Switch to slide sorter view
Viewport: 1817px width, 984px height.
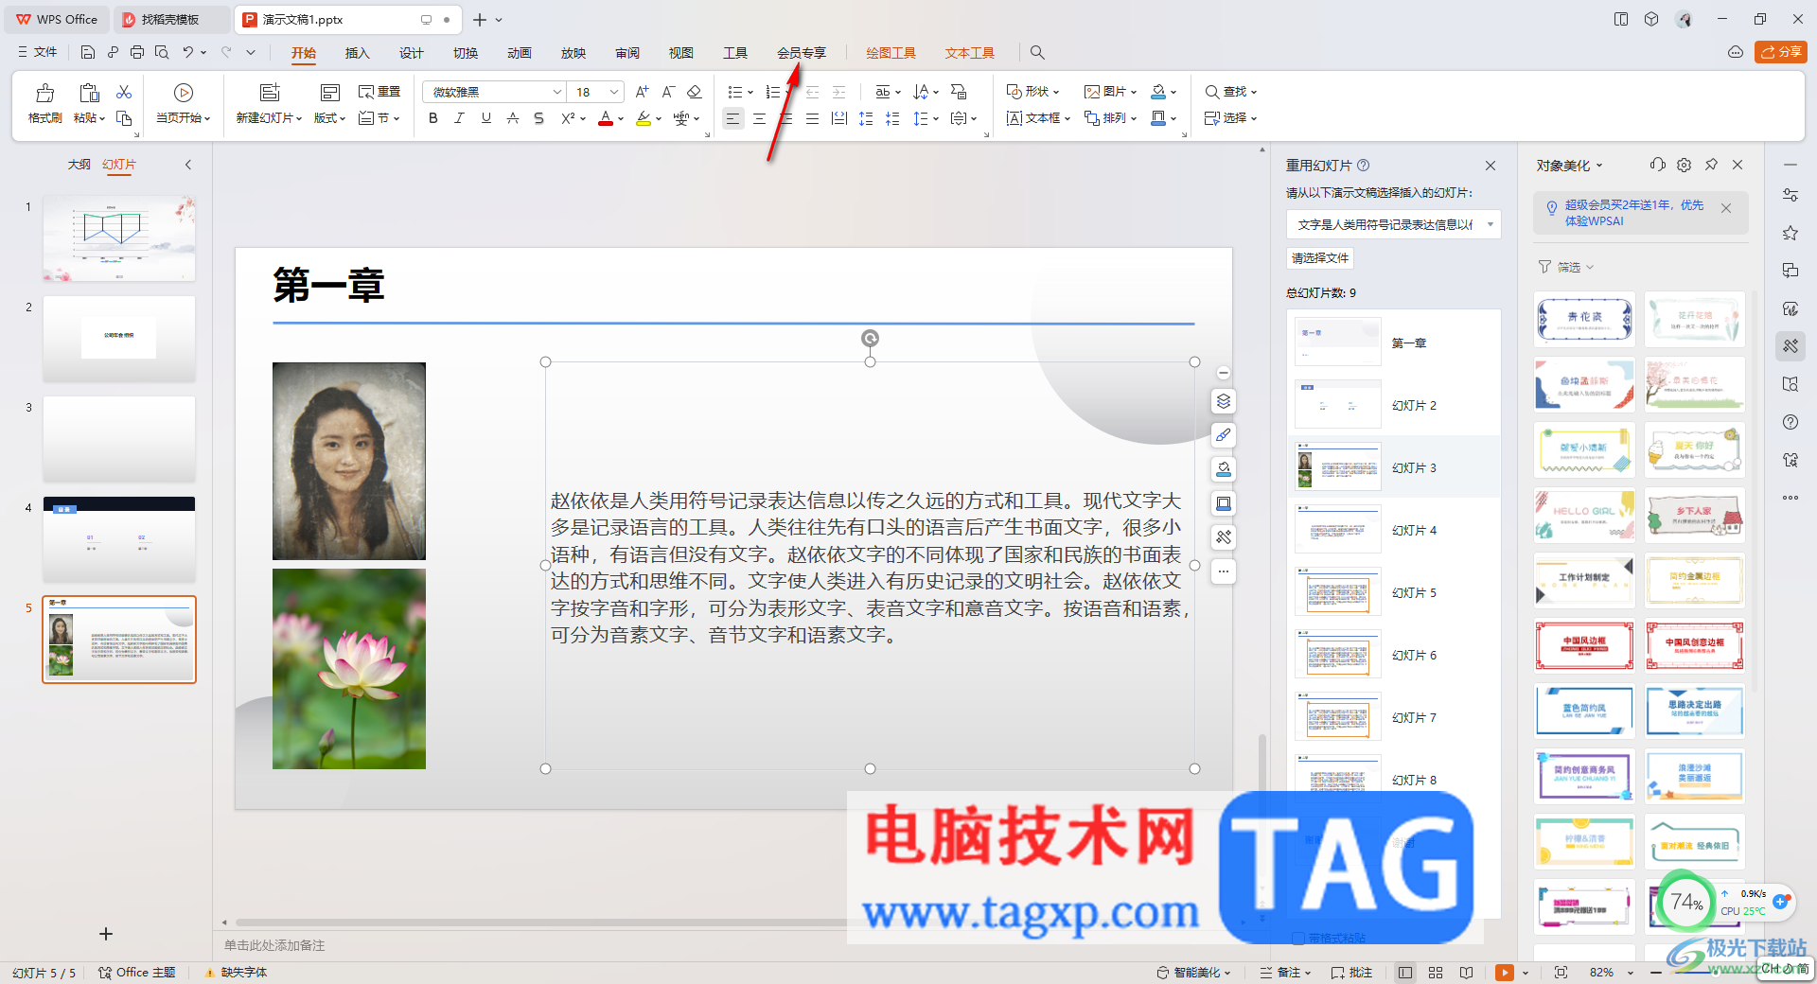1436,972
